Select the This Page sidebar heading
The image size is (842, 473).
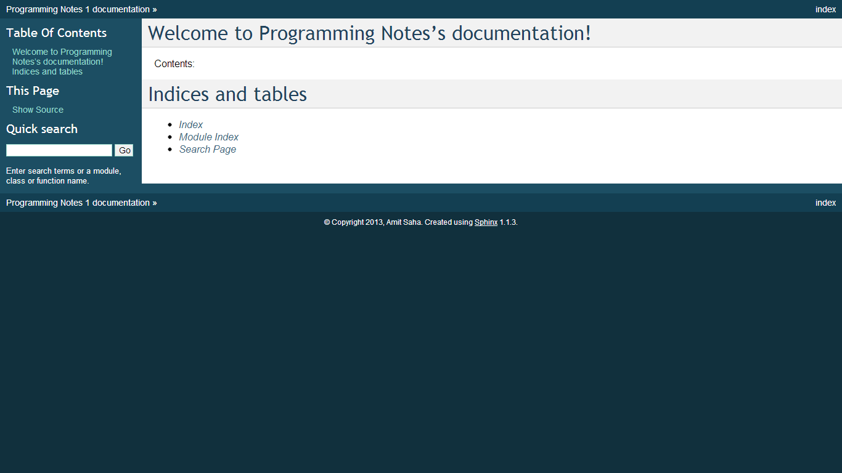click(x=33, y=91)
